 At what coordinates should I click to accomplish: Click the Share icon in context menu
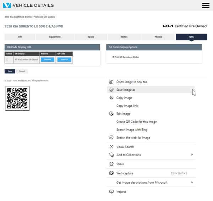point(111,164)
